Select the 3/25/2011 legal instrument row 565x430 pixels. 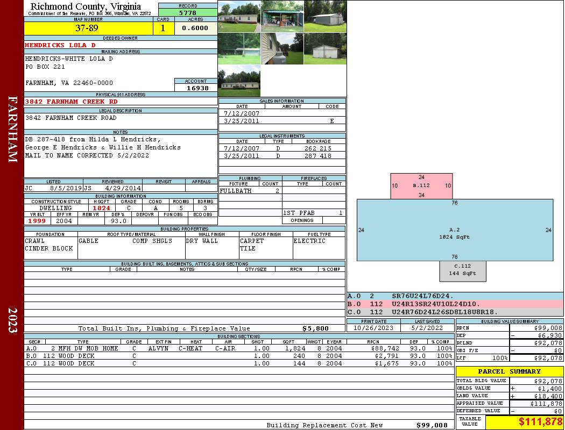282,156
